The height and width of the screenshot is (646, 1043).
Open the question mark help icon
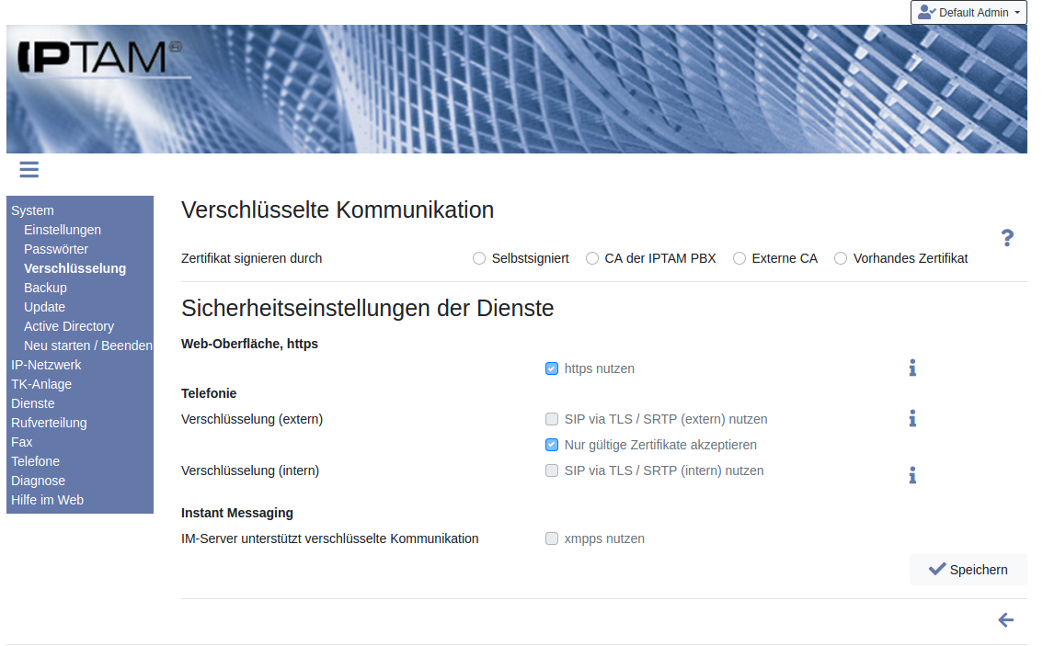pyautogui.click(x=1007, y=238)
